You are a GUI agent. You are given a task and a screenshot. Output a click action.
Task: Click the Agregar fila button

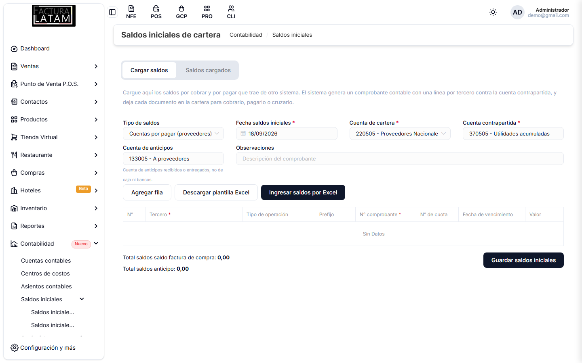(x=147, y=192)
